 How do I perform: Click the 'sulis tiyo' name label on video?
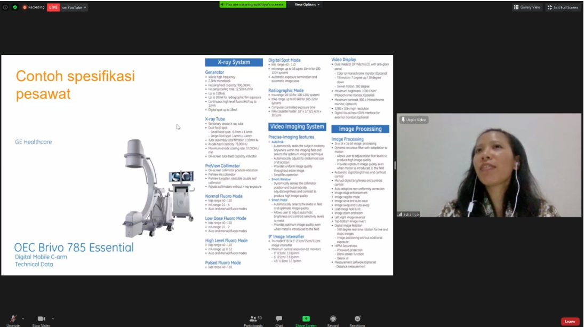coord(411,214)
